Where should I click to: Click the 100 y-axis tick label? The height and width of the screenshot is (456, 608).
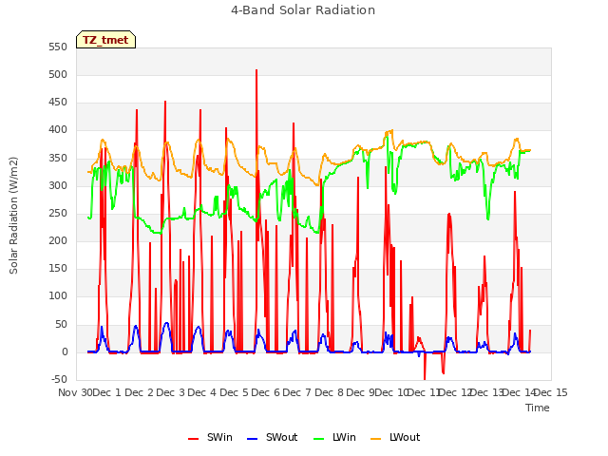click(58, 296)
